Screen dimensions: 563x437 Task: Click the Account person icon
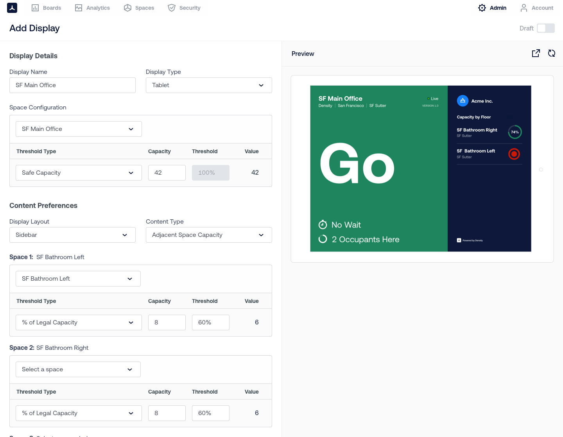pyautogui.click(x=524, y=8)
